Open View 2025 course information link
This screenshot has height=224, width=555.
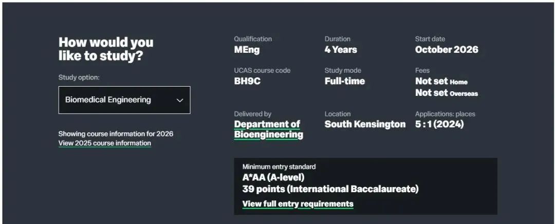[x=105, y=143]
